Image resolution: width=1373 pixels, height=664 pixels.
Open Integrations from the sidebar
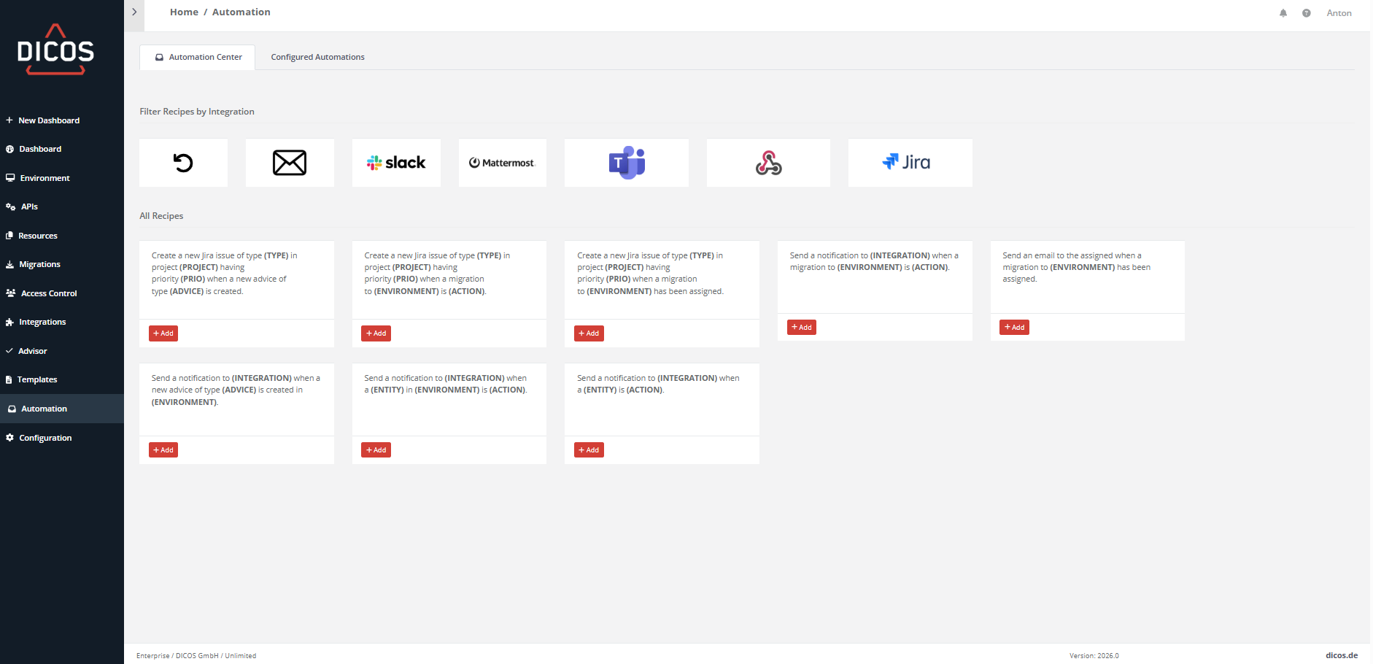pyautogui.click(x=42, y=322)
